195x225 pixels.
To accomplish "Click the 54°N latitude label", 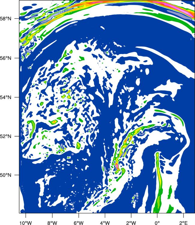I will 6,97.
